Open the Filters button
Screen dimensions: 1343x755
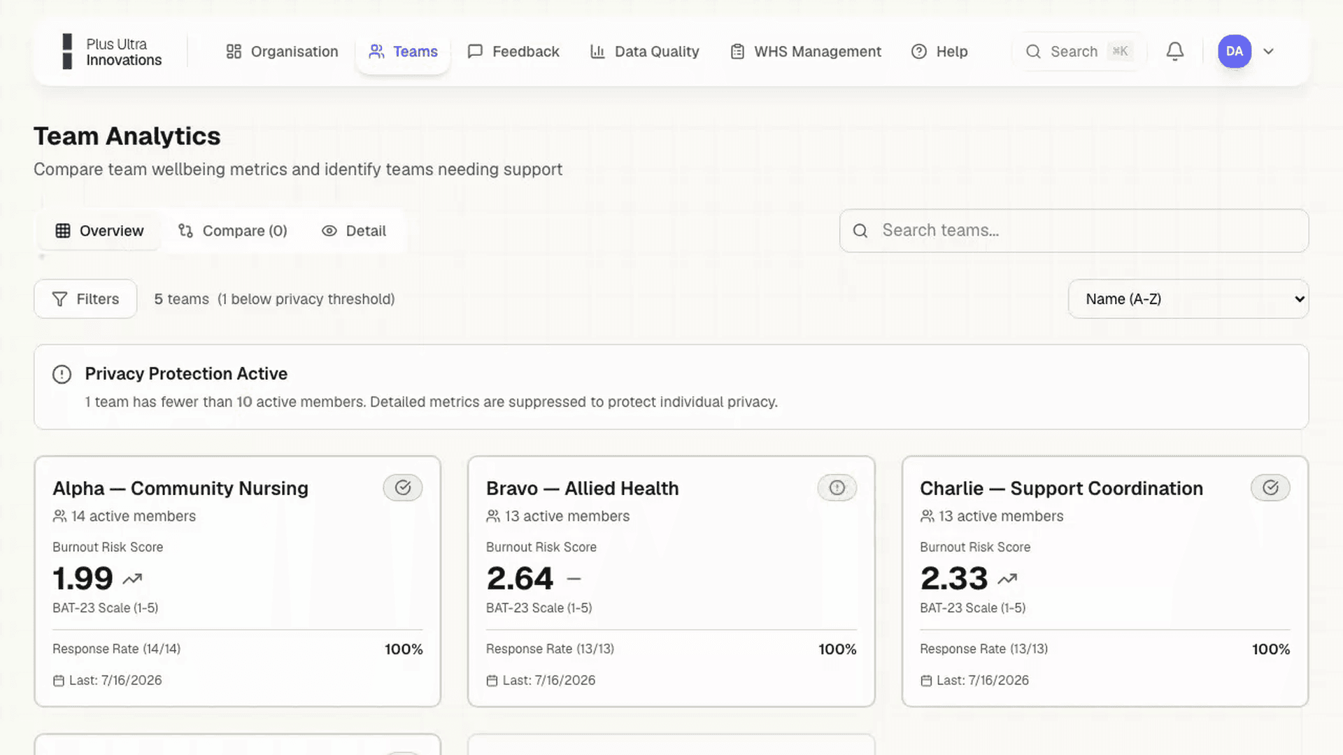click(x=85, y=299)
